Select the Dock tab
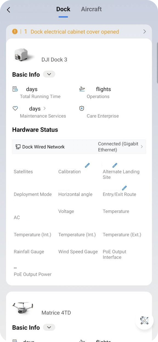158x342 pixels. click(x=63, y=9)
